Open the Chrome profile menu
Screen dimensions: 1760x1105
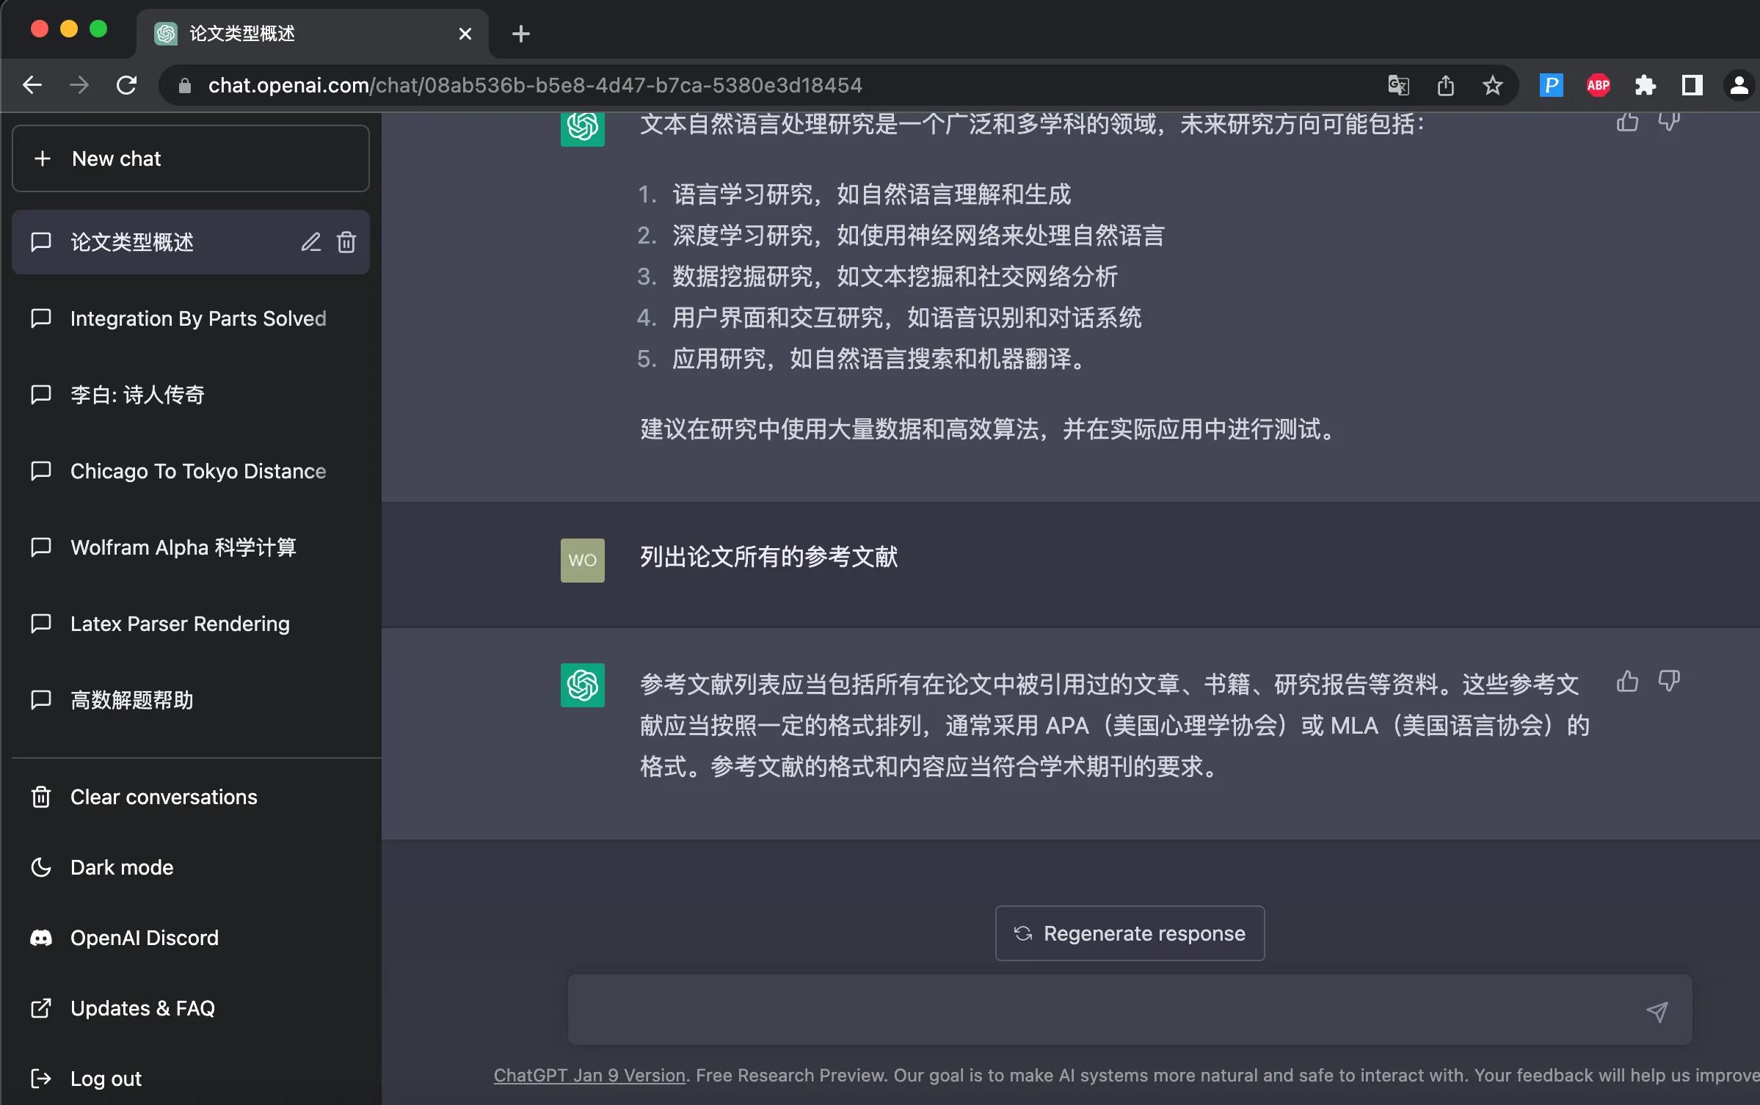(1739, 84)
